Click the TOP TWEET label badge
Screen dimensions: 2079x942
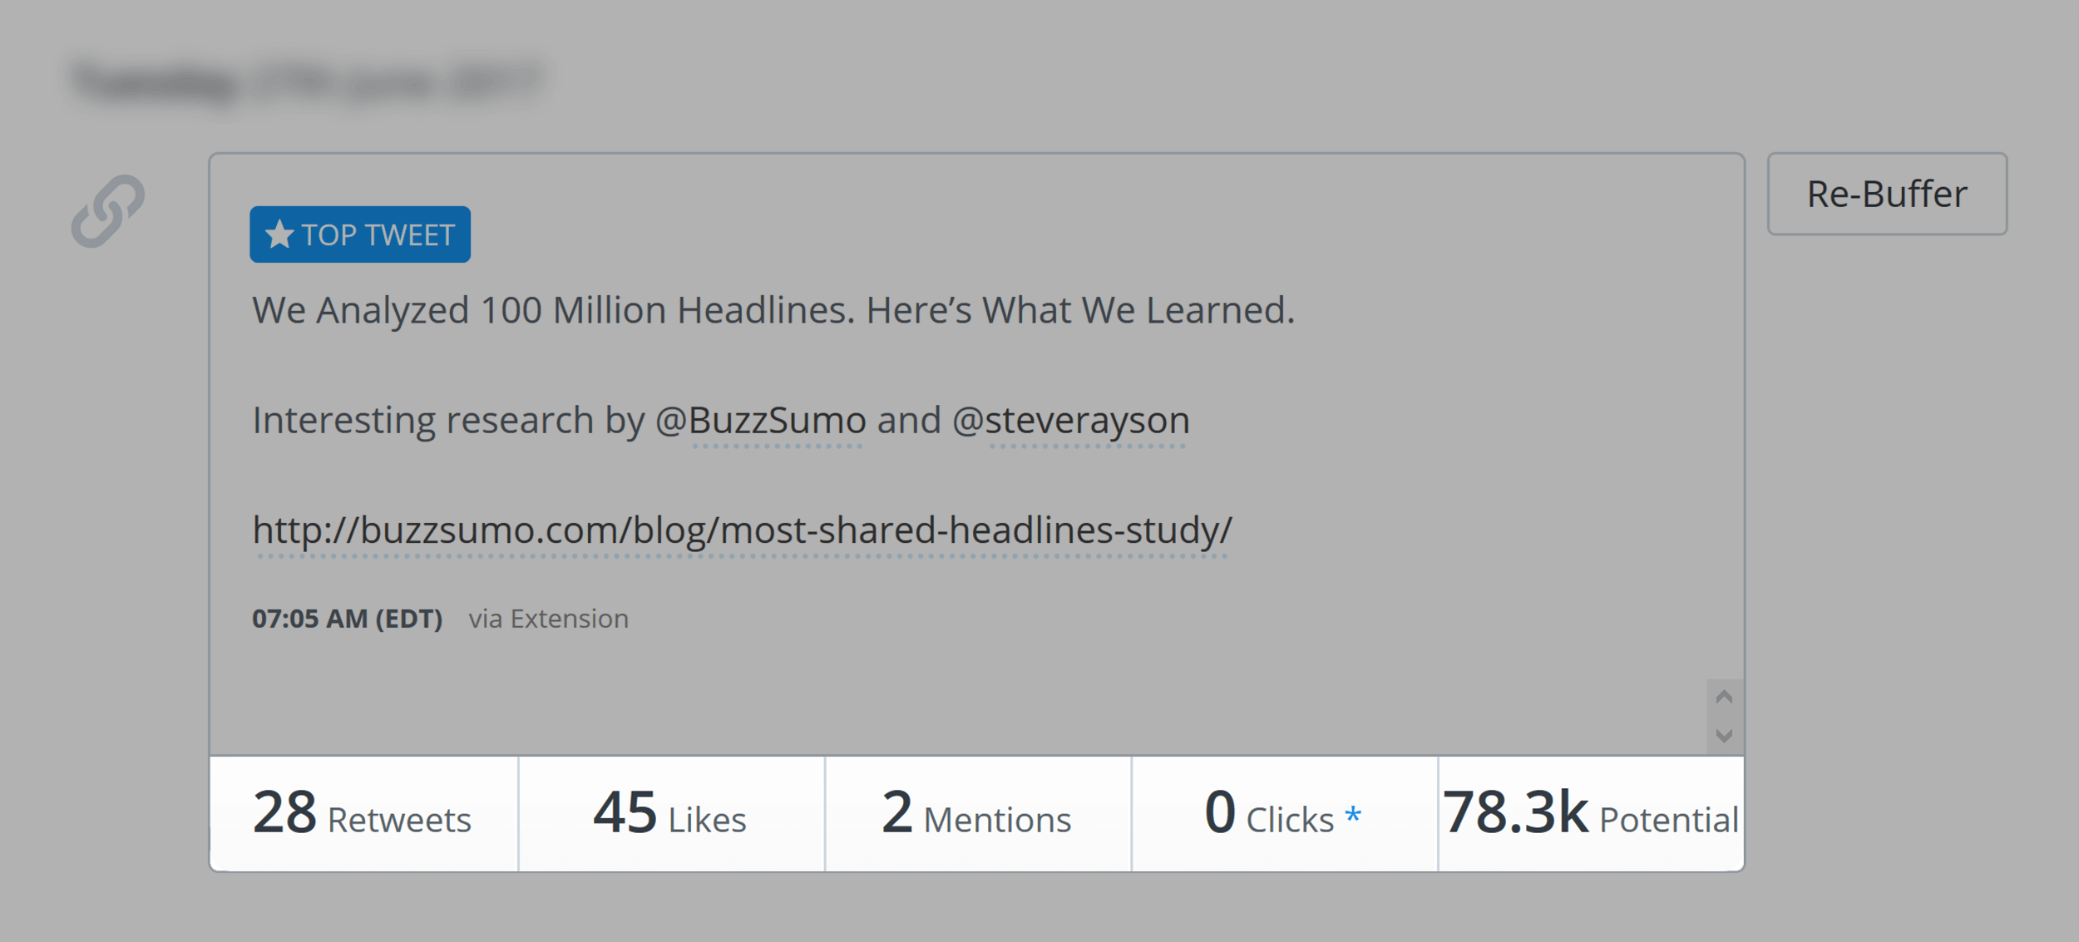[359, 234]
